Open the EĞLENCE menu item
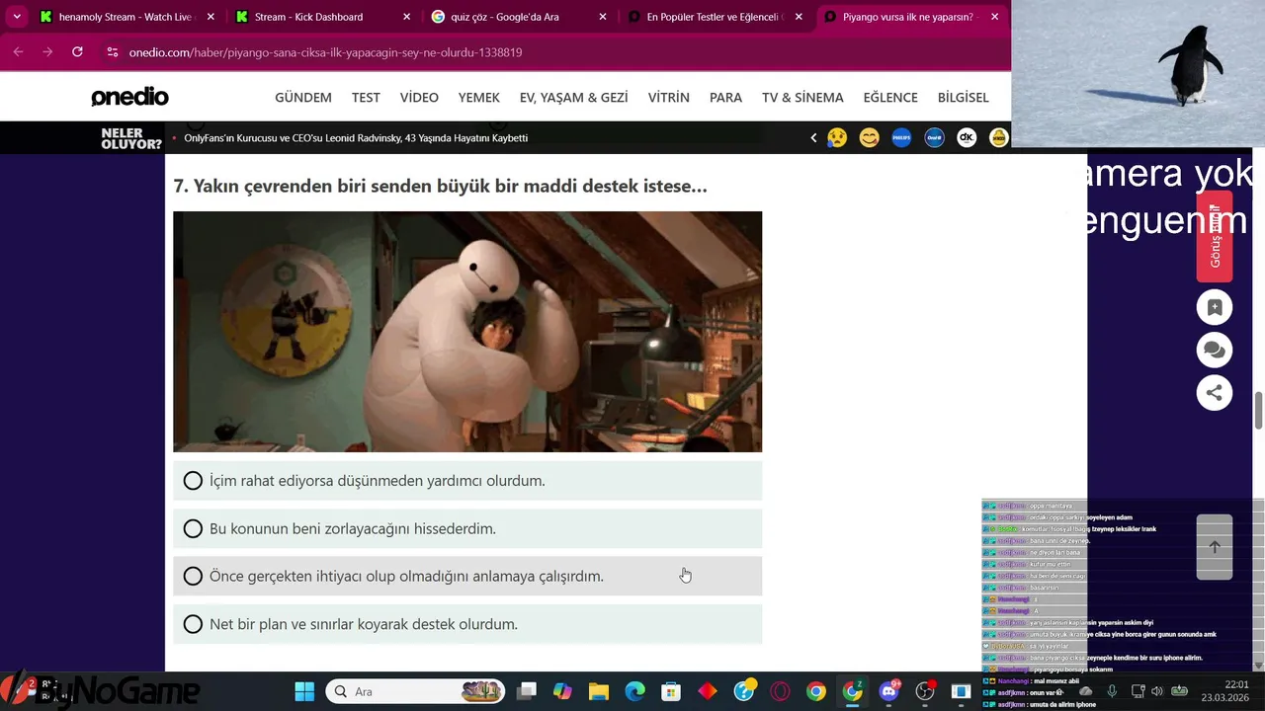The image size is (1265, 711). coord(890,97)
